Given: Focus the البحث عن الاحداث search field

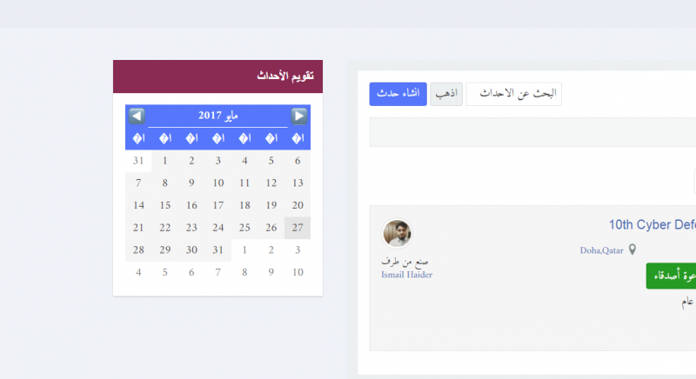Looking at the screenshot, I should [x=513, y=94].
